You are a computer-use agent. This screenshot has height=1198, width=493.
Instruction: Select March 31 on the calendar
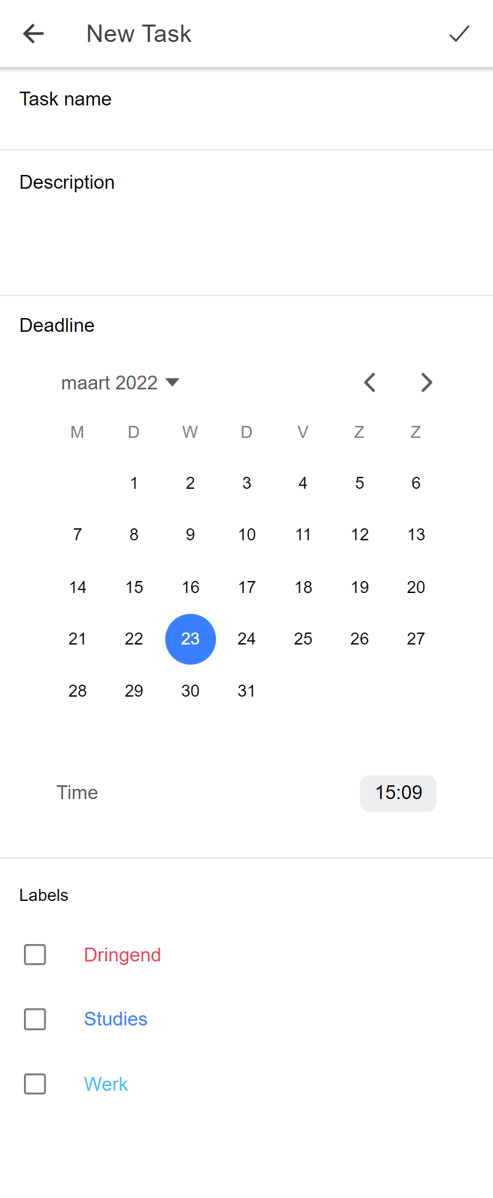(246, 691)
